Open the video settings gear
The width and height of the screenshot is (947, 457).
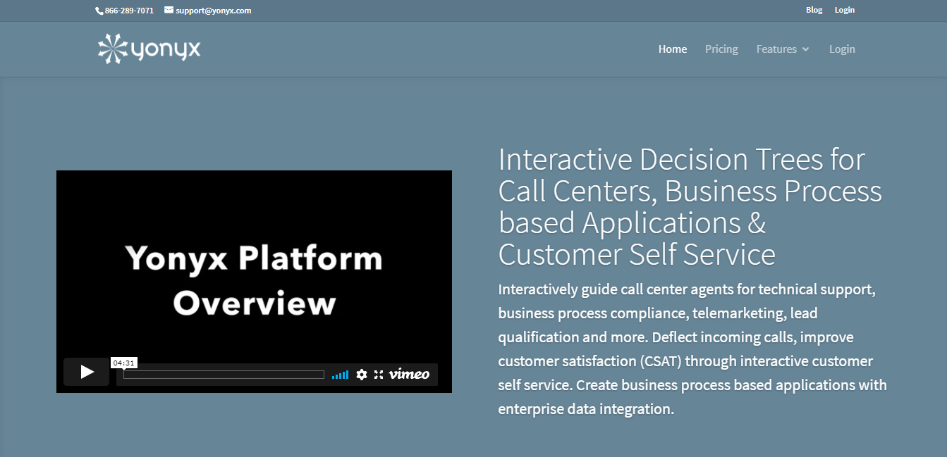tap(362, 375)
